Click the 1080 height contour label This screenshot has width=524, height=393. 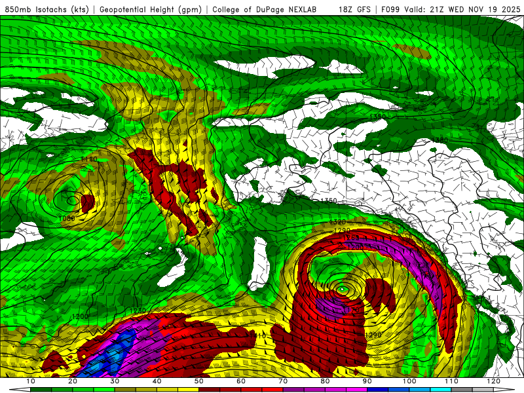[67, 219]
